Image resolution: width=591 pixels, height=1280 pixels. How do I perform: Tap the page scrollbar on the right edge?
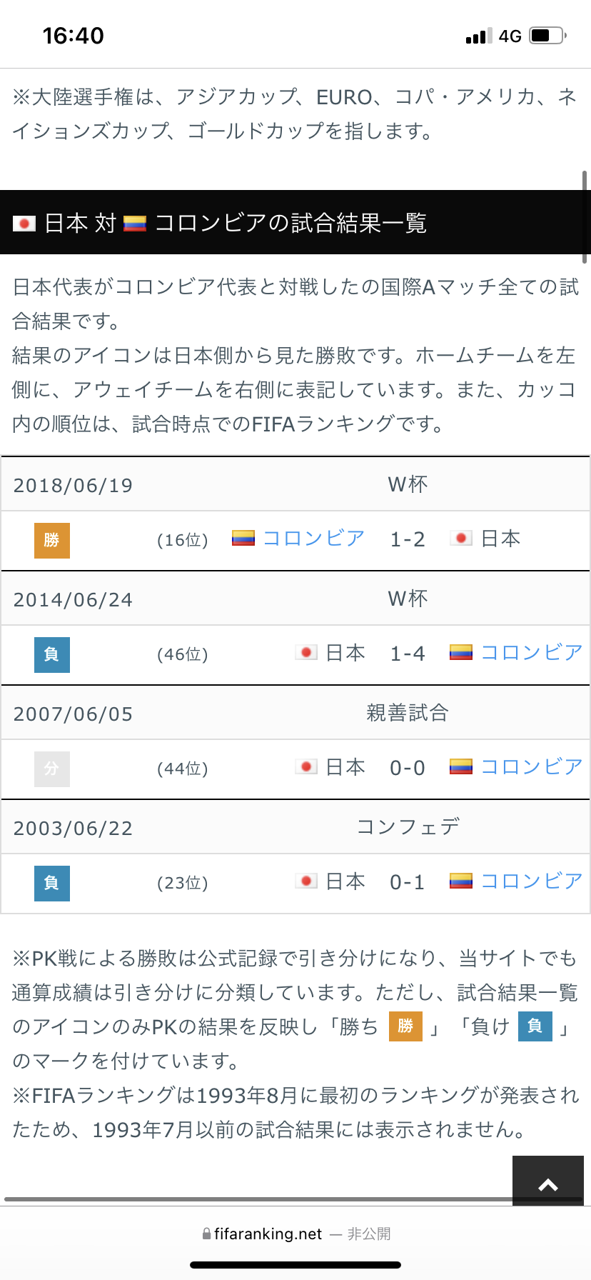click(x=585, y=217)
